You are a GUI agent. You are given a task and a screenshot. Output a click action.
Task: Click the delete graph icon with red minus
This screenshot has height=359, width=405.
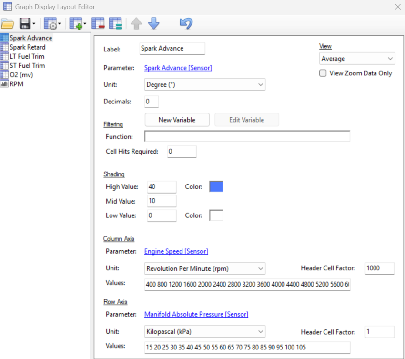coord(98,23)
